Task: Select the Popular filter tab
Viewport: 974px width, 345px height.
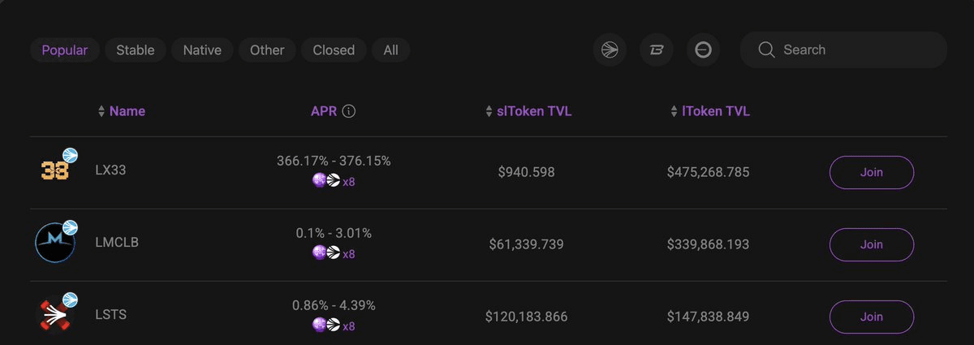Action: tap(65, 50)
